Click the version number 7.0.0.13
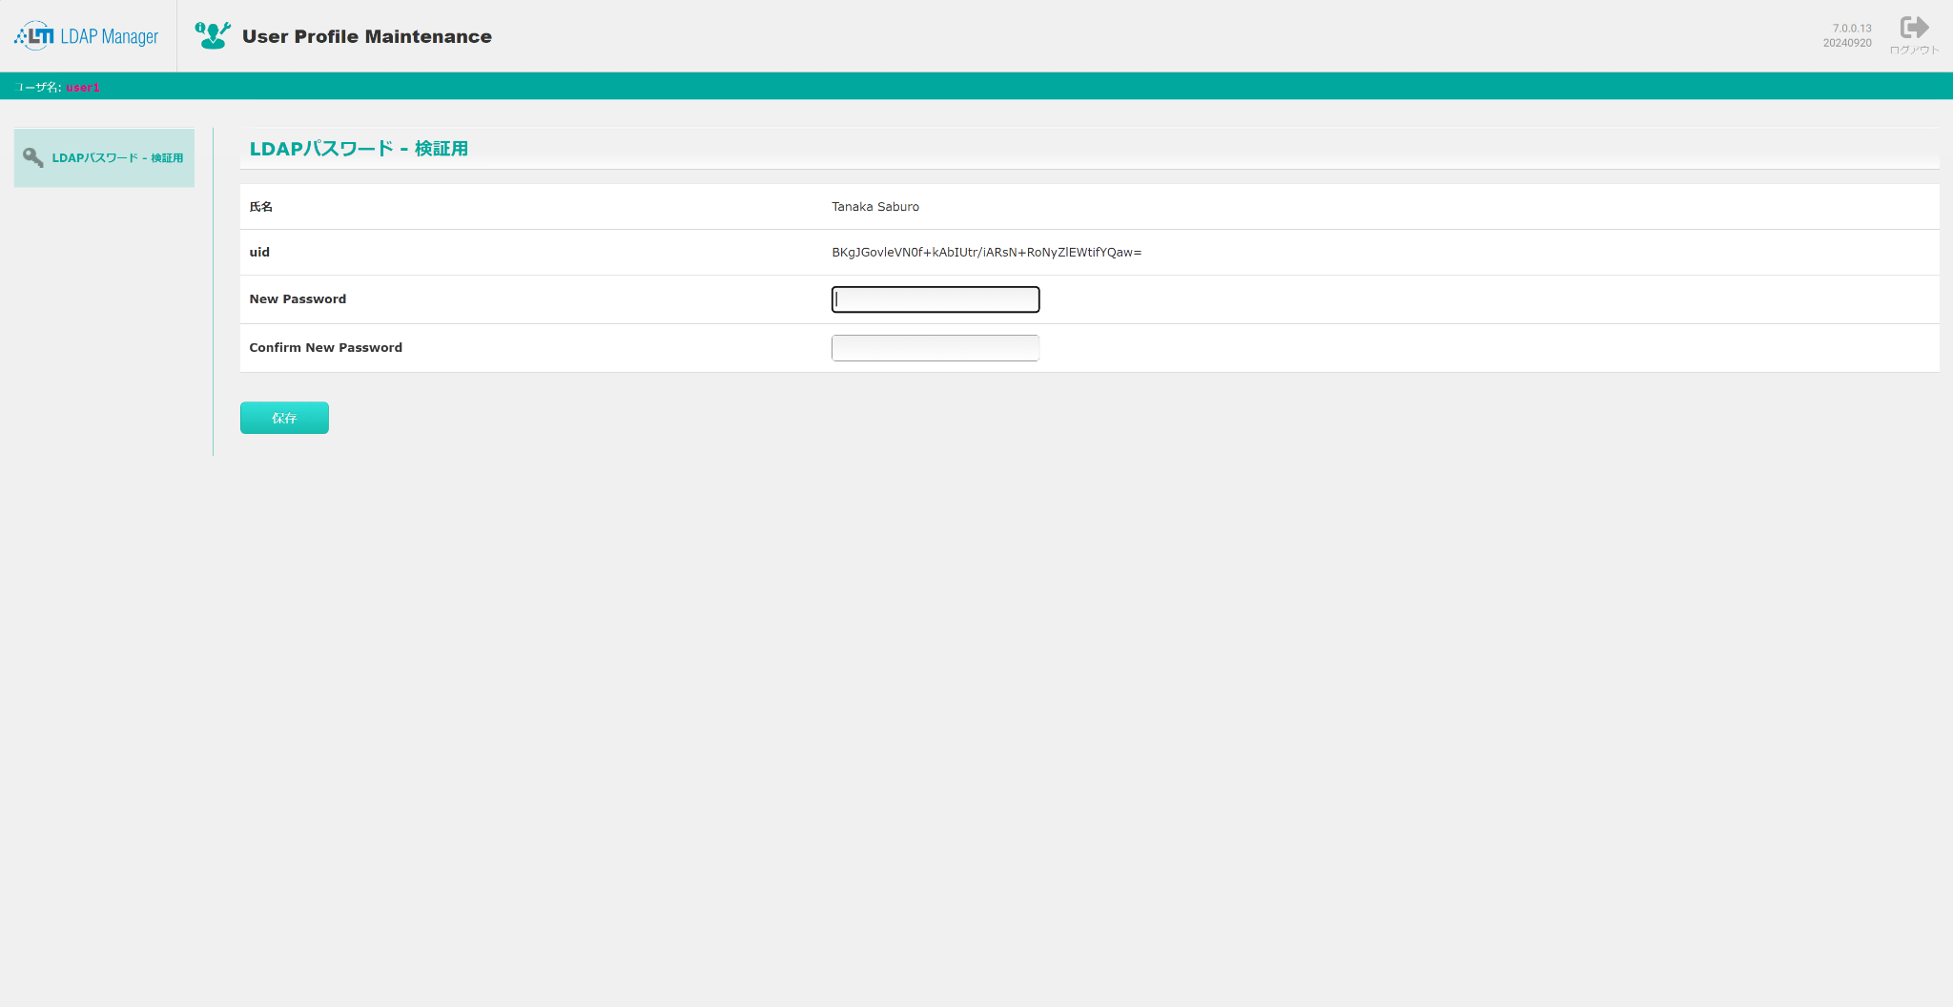1953x1007 pixels. (x=1852, y=29)
